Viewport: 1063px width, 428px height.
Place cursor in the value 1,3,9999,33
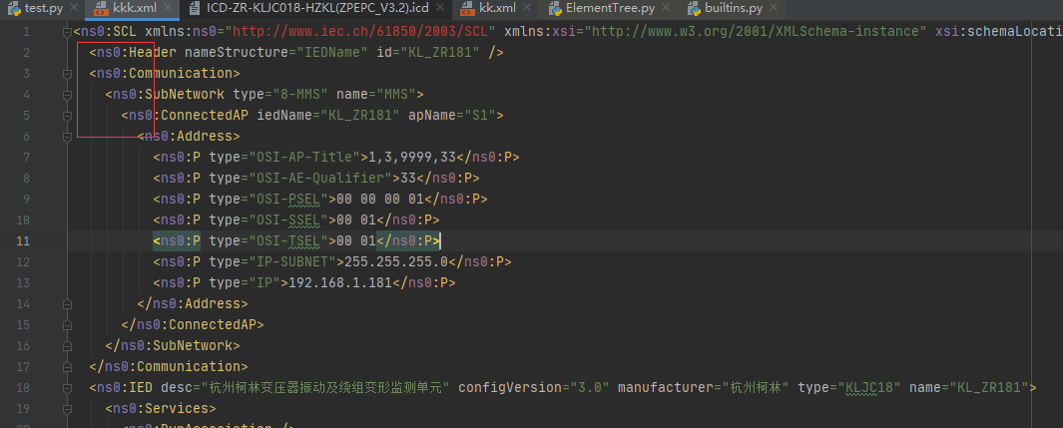412,157
